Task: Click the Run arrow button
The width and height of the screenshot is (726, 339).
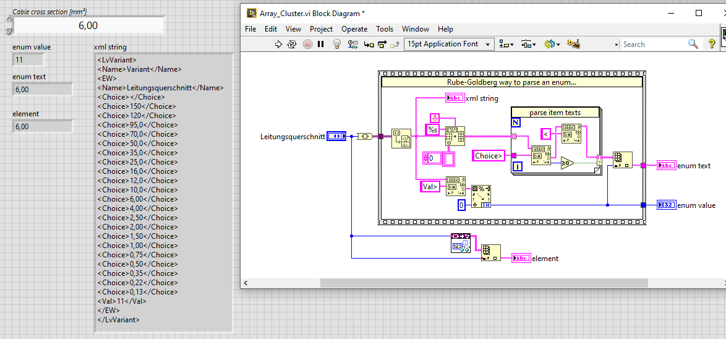Action: tap(278, 45)
